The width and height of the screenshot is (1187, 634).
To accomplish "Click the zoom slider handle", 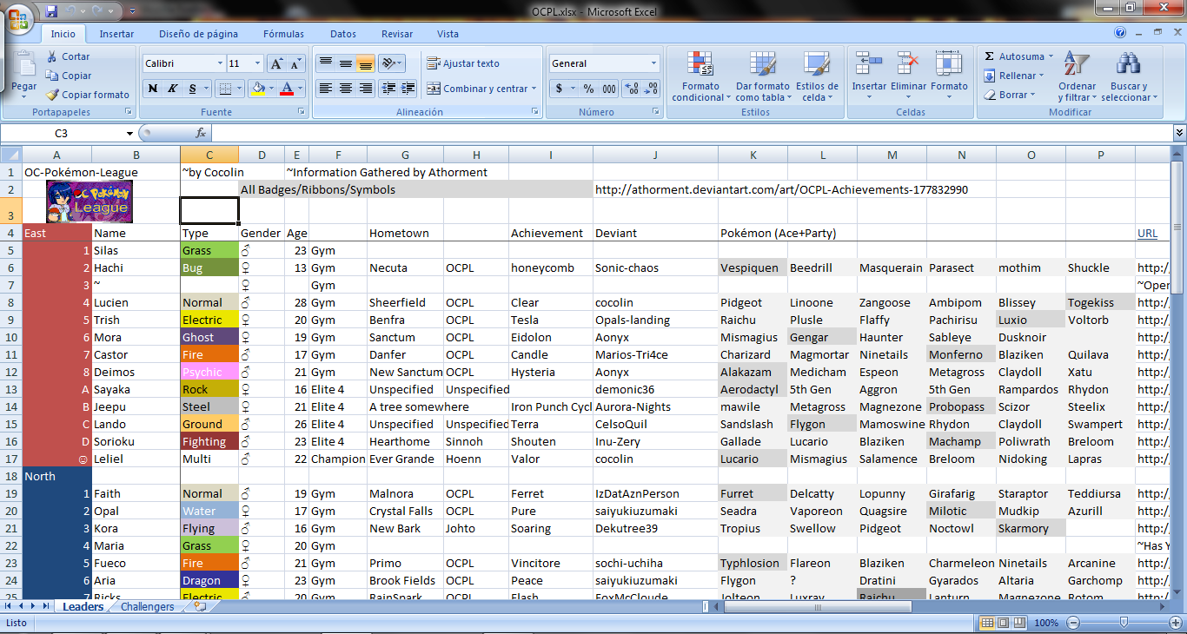I will (1124, 623).
